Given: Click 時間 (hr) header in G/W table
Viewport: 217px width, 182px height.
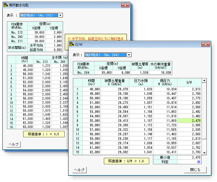Looking at the screenshot, I should 92,82.
